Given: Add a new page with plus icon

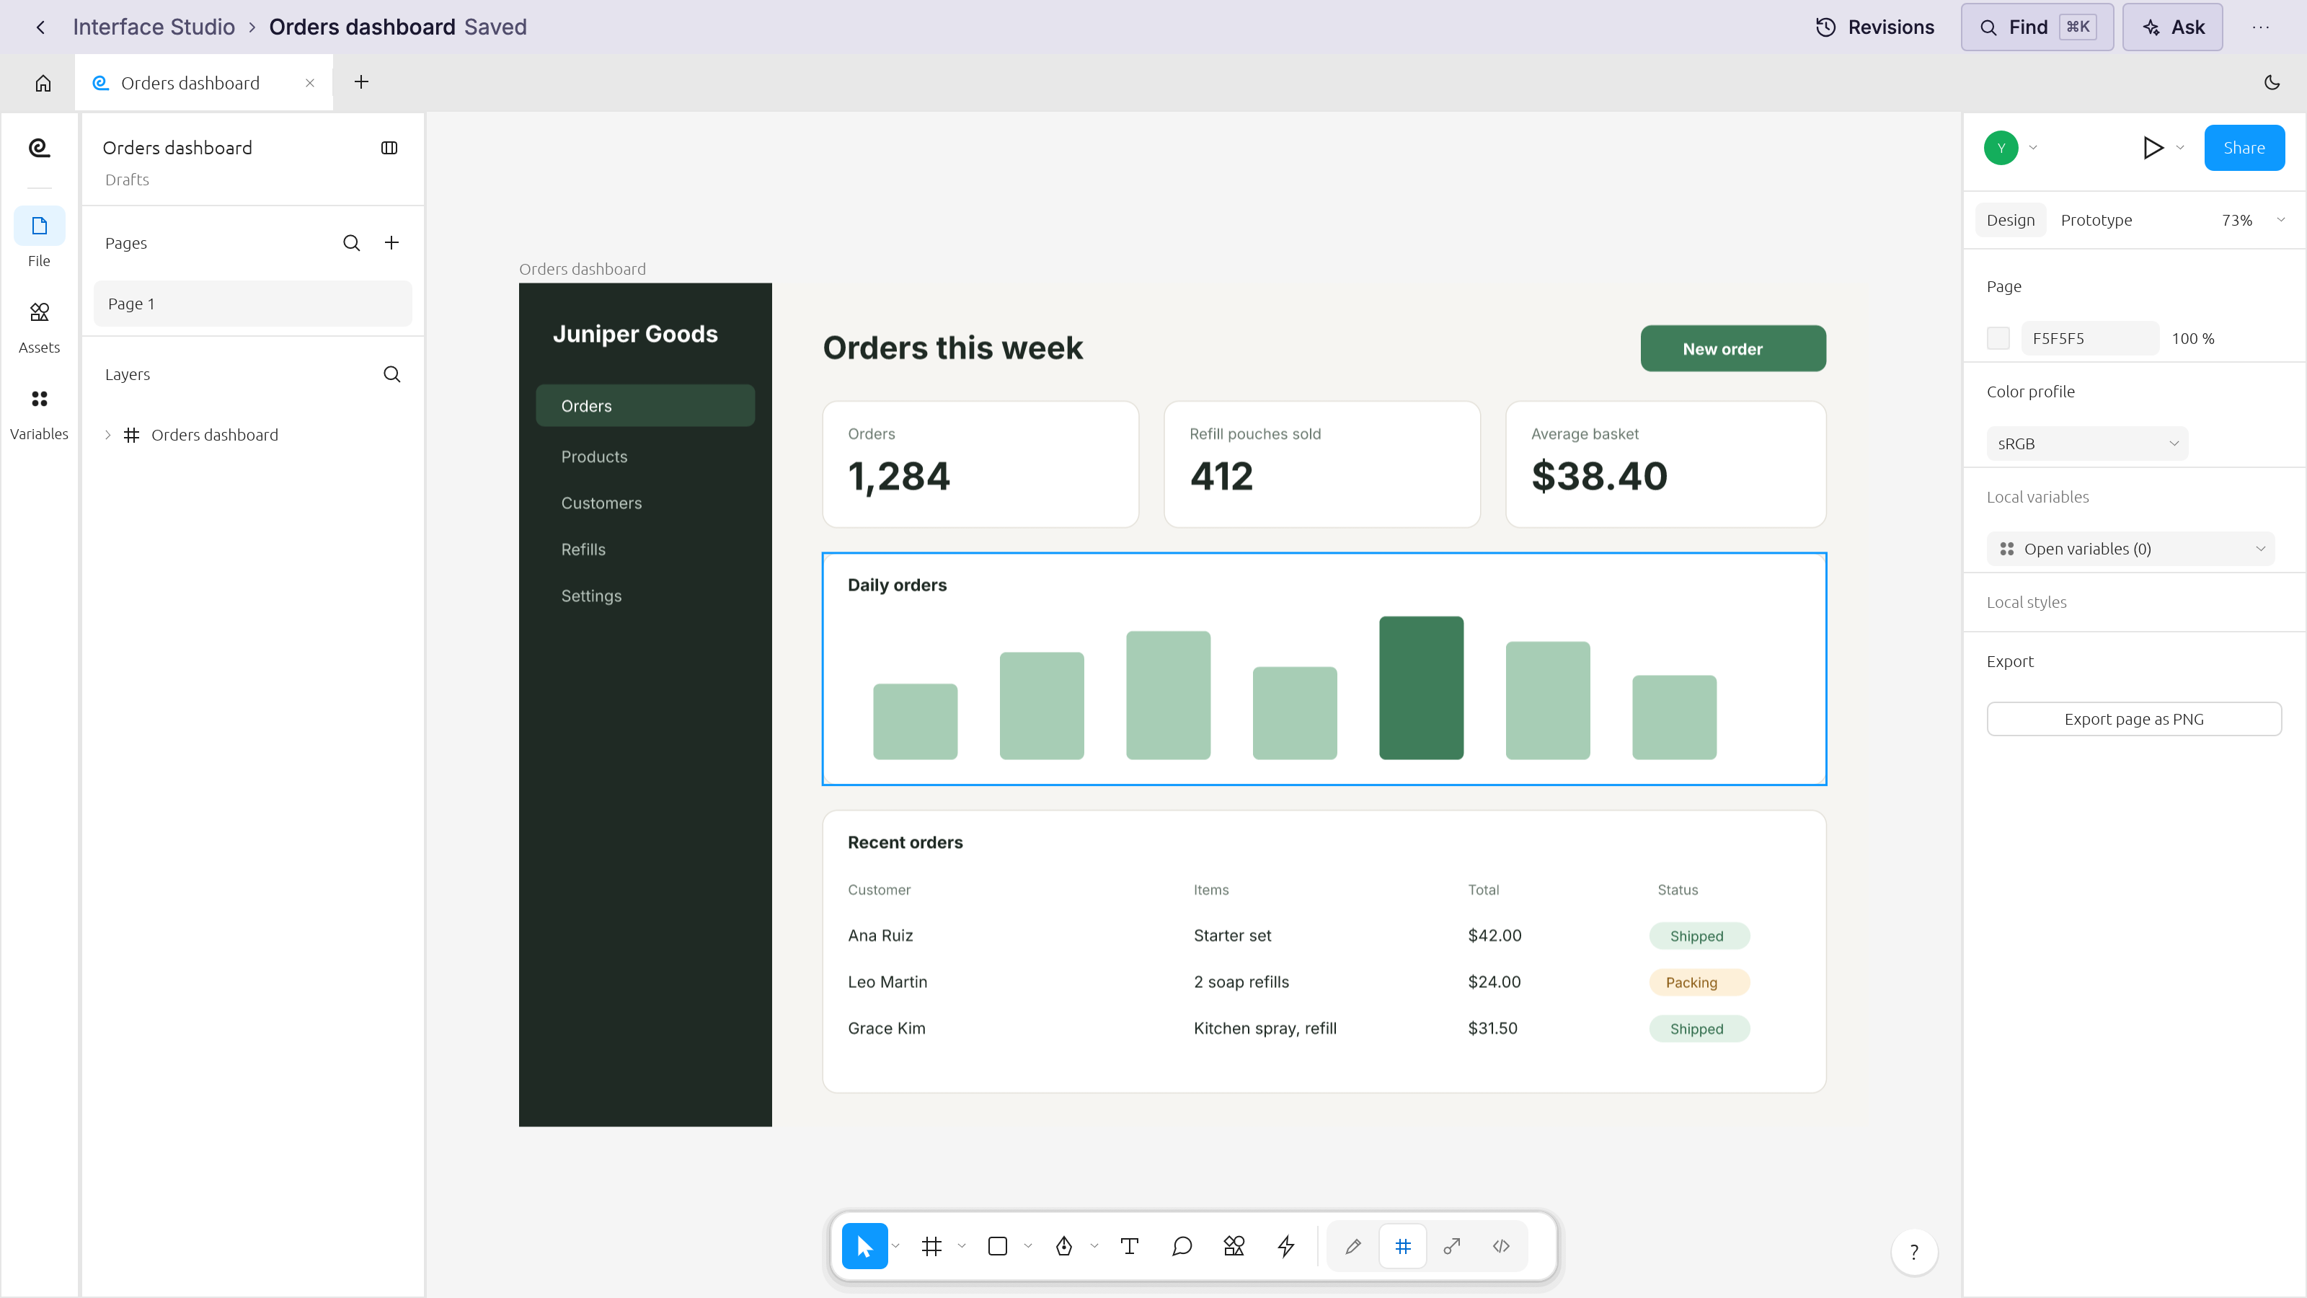Looking at the screenshot, I should tap(391, 243).
